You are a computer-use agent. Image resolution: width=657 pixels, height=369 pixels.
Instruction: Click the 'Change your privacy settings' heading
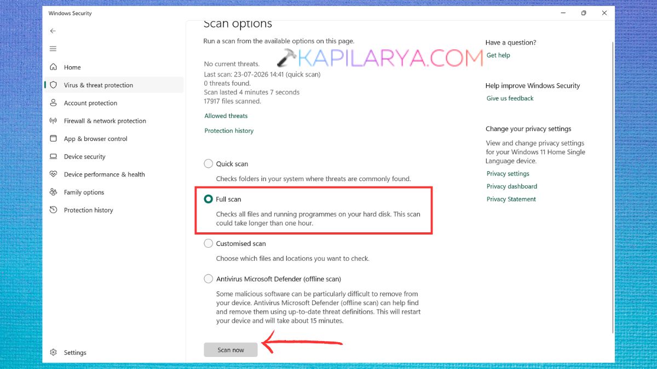coord(528,129)
